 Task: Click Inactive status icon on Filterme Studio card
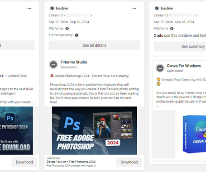(52, 8)
